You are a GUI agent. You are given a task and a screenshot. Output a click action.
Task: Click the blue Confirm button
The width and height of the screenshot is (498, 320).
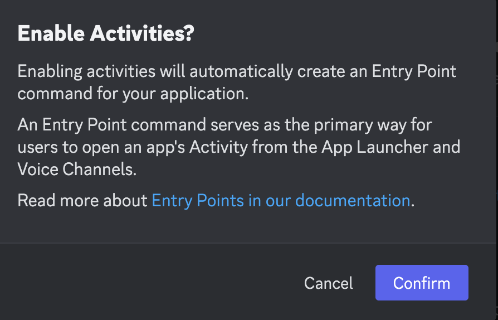coord(422,283)
